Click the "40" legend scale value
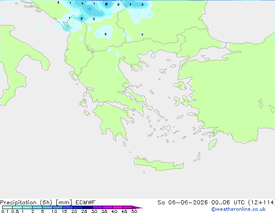The height and width of the screenshot is (213, 275). [114, 211]
